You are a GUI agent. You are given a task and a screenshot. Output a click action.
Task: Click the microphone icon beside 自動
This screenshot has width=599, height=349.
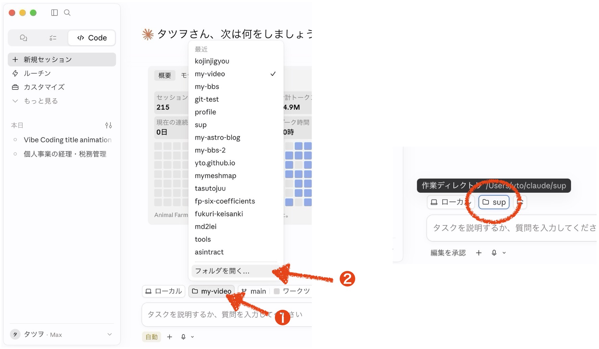[x=183, y=337]
